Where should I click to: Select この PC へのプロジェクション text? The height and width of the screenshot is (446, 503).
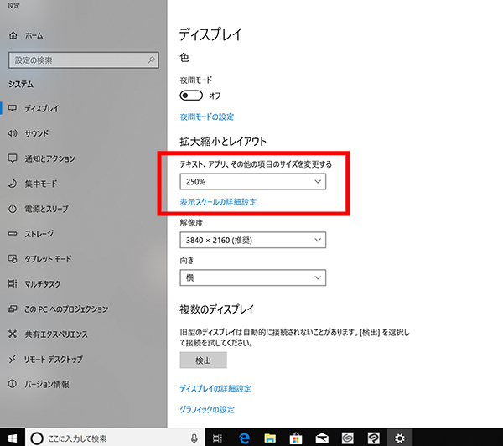[x=66, y=309]
